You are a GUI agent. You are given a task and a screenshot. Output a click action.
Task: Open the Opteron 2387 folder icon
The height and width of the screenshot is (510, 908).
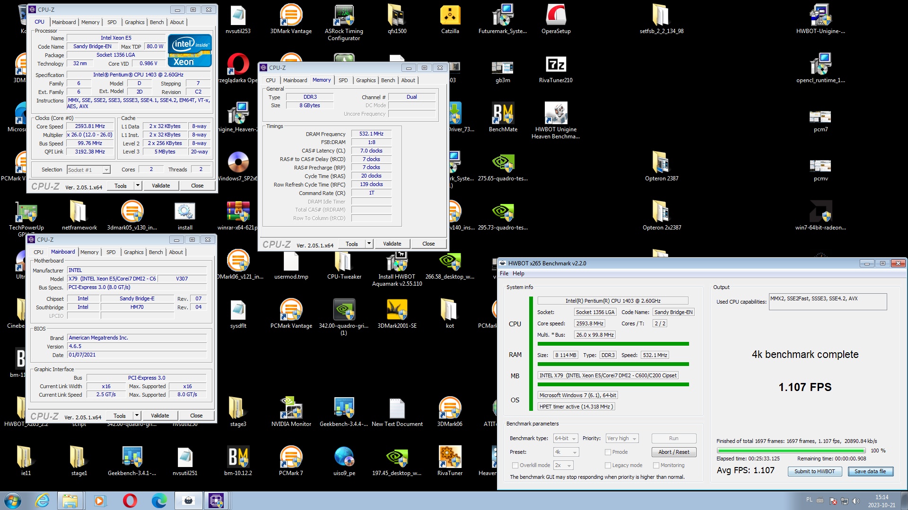(662, 166)
